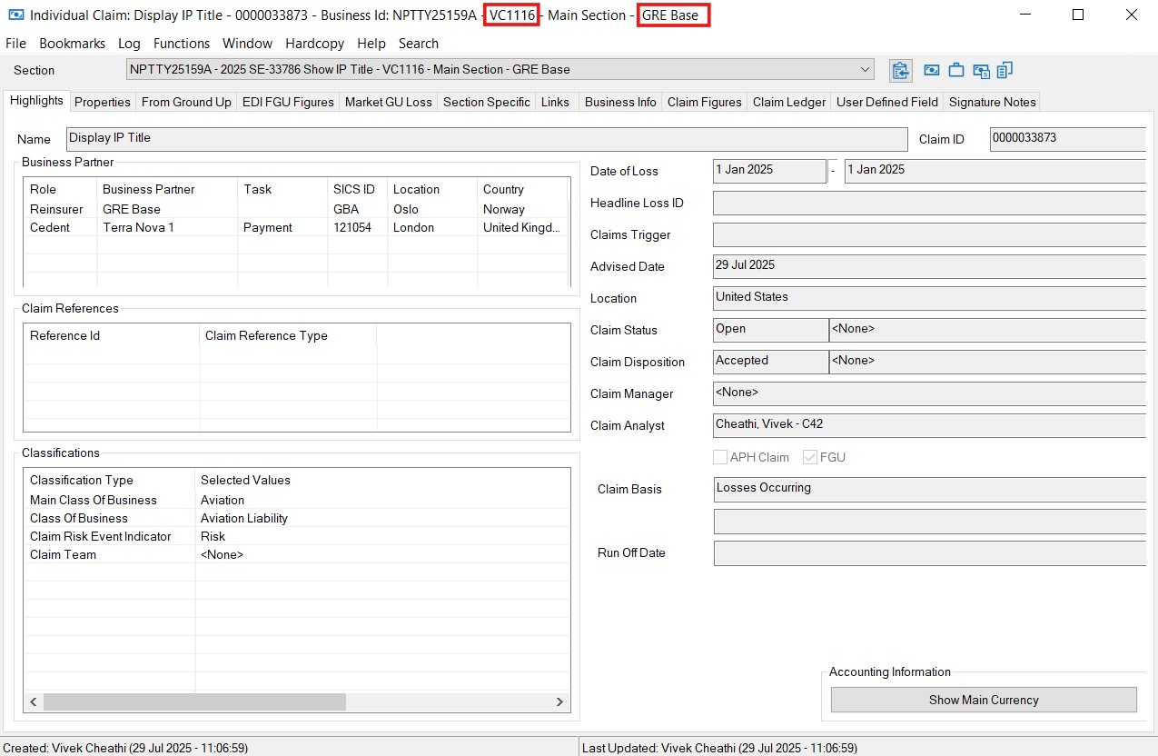Click the Name field showing Display IP Title

(487, 139)
